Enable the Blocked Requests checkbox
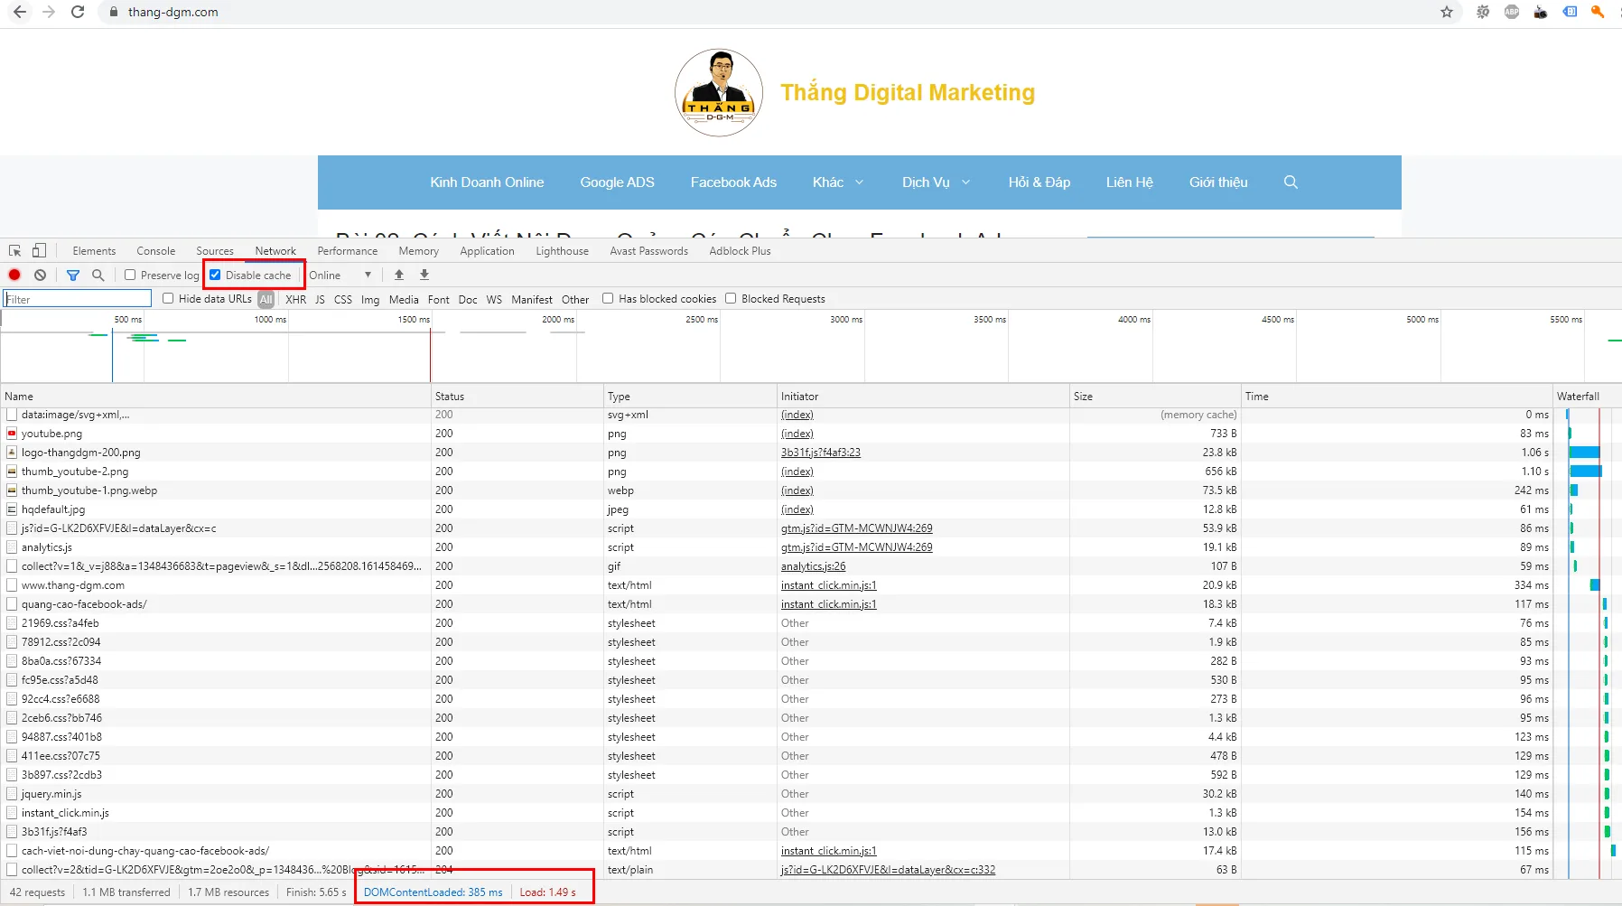The width and height of the screenshot is (1622, 906). click(731, 298)
